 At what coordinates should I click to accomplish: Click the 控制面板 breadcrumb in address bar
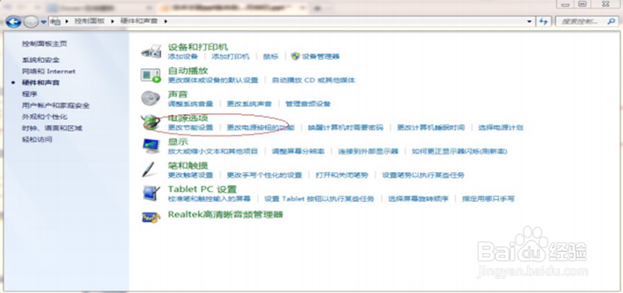[x=89, y=21]
